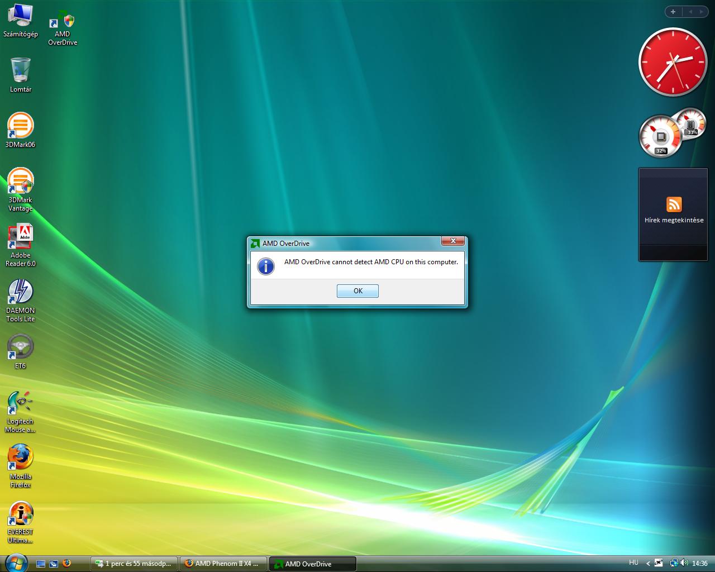Click the memory meter dial showing 33%
Screen dimensions: 715x572
point(692,123)
